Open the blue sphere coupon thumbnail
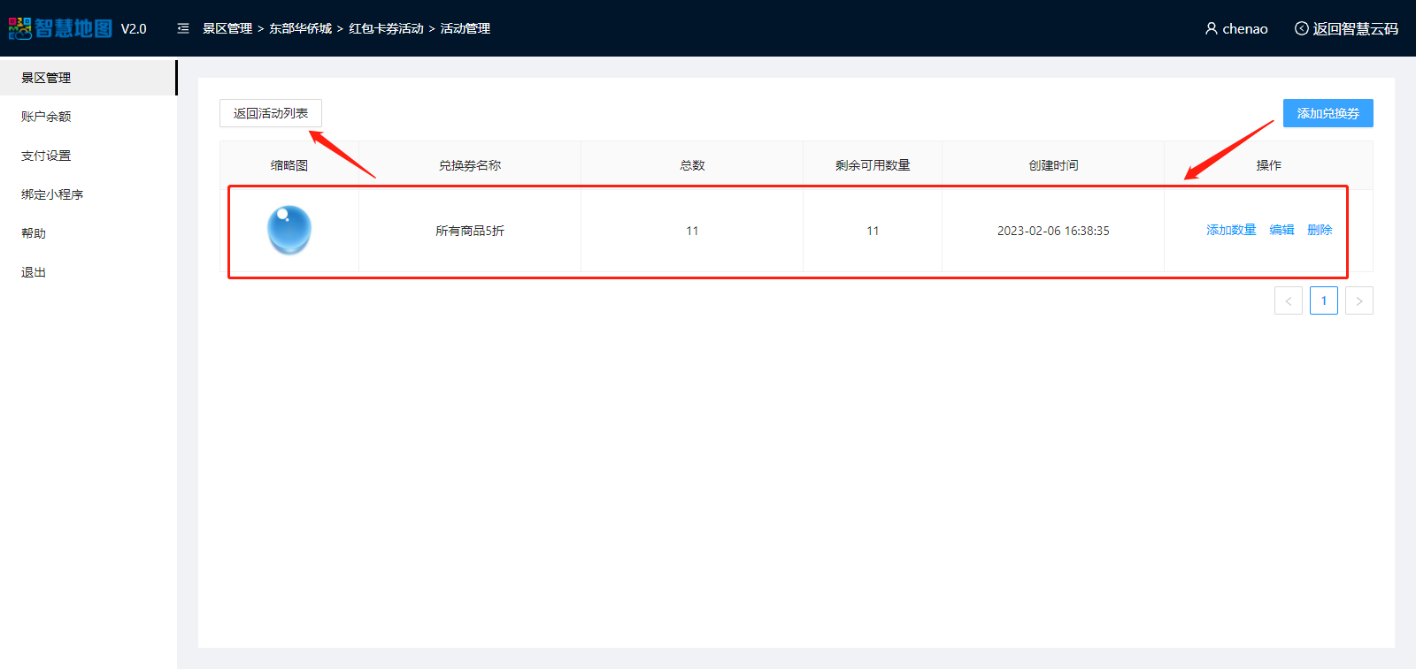The height and width of the screenshot is (669, 1416). click(289, 230)
